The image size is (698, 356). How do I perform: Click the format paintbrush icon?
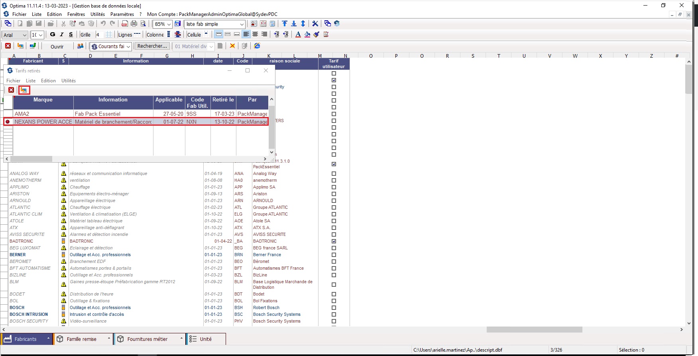point(317,35)
